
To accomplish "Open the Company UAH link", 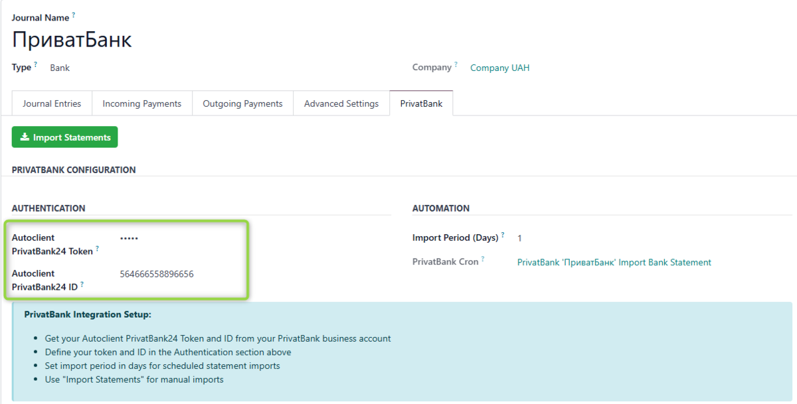I will [x=499, y=67].
